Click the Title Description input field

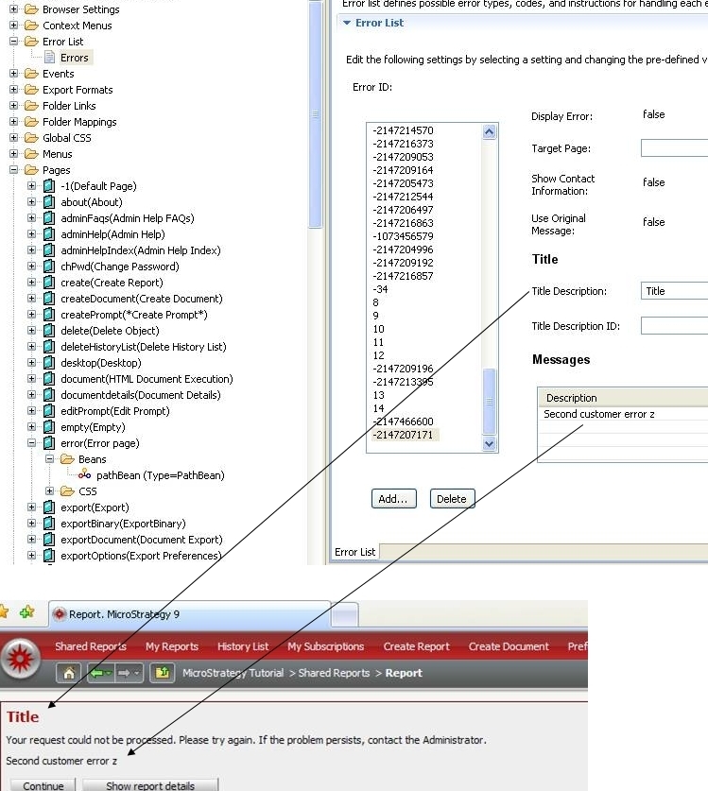point(674,291)
